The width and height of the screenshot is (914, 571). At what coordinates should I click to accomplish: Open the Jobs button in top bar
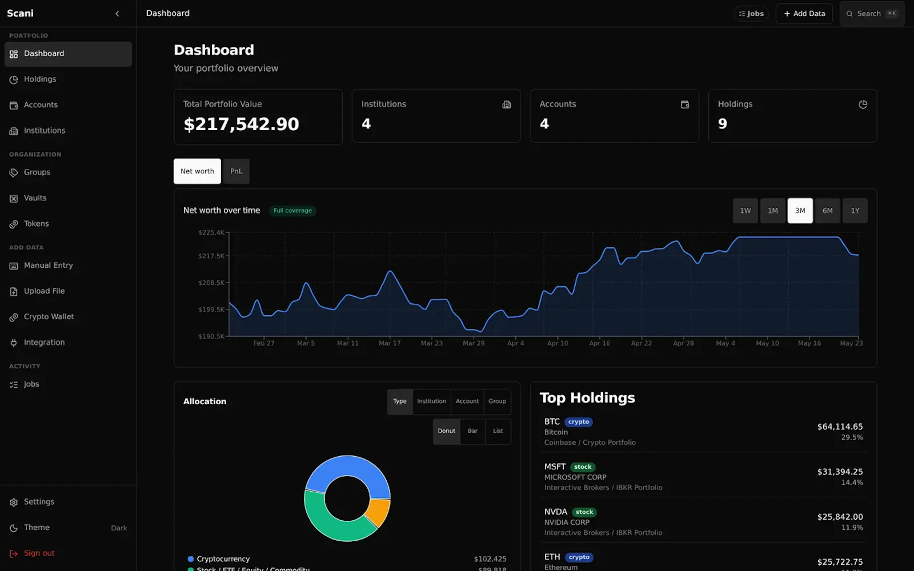click(x=751, y=14)
